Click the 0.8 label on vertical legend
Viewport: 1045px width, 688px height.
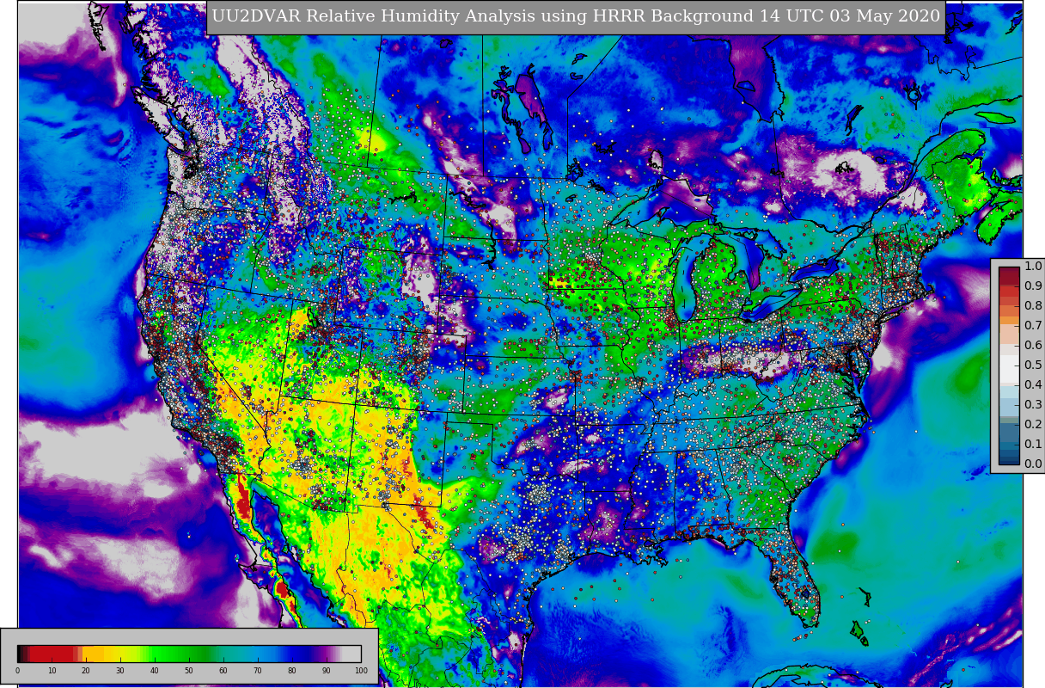point(1033,306)
